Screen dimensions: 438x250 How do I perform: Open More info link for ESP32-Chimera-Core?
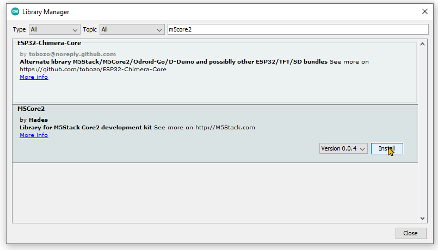tap(34, 77)
